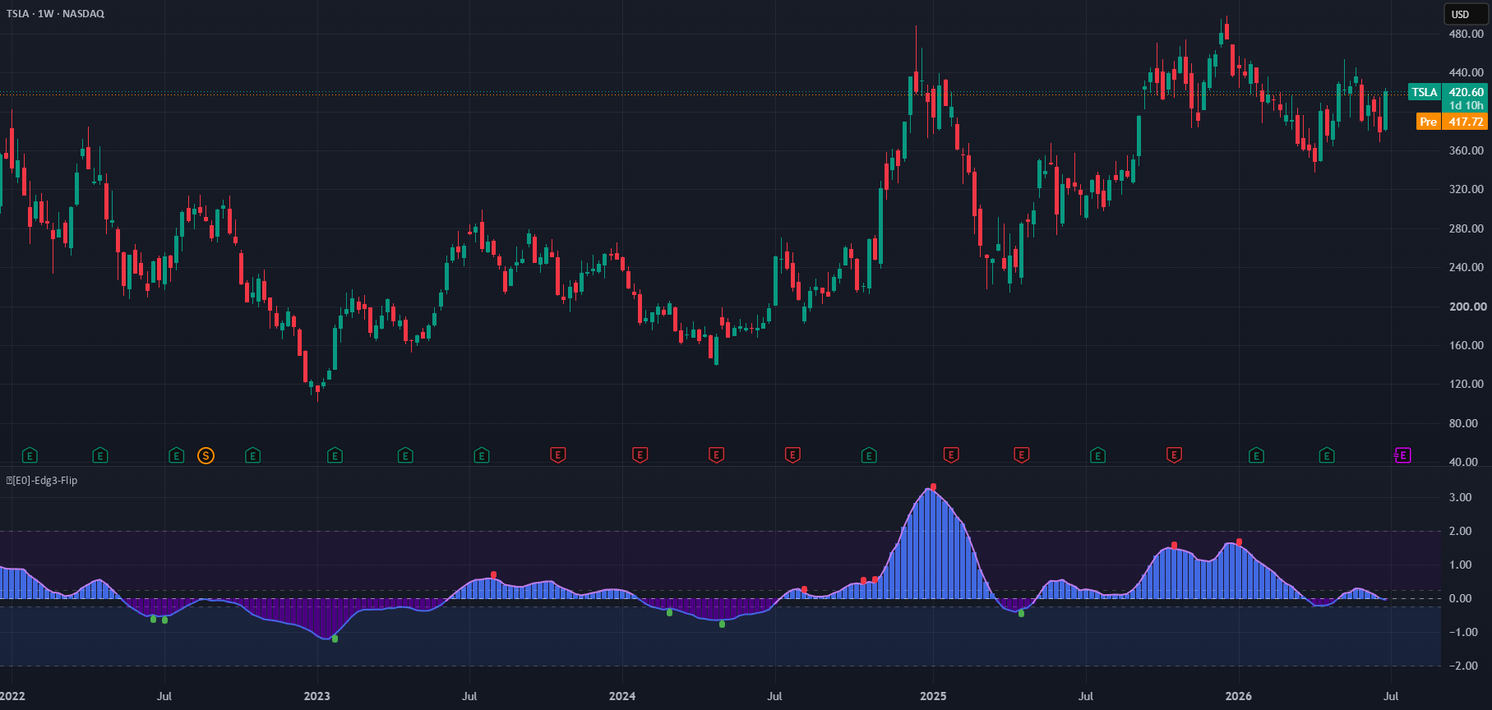Click the 480.00 price axis label
This screenshot has width=1492, height=710.
[x=1467, y=34]
